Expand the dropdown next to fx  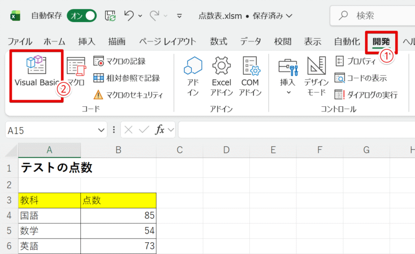coord(171,130)
